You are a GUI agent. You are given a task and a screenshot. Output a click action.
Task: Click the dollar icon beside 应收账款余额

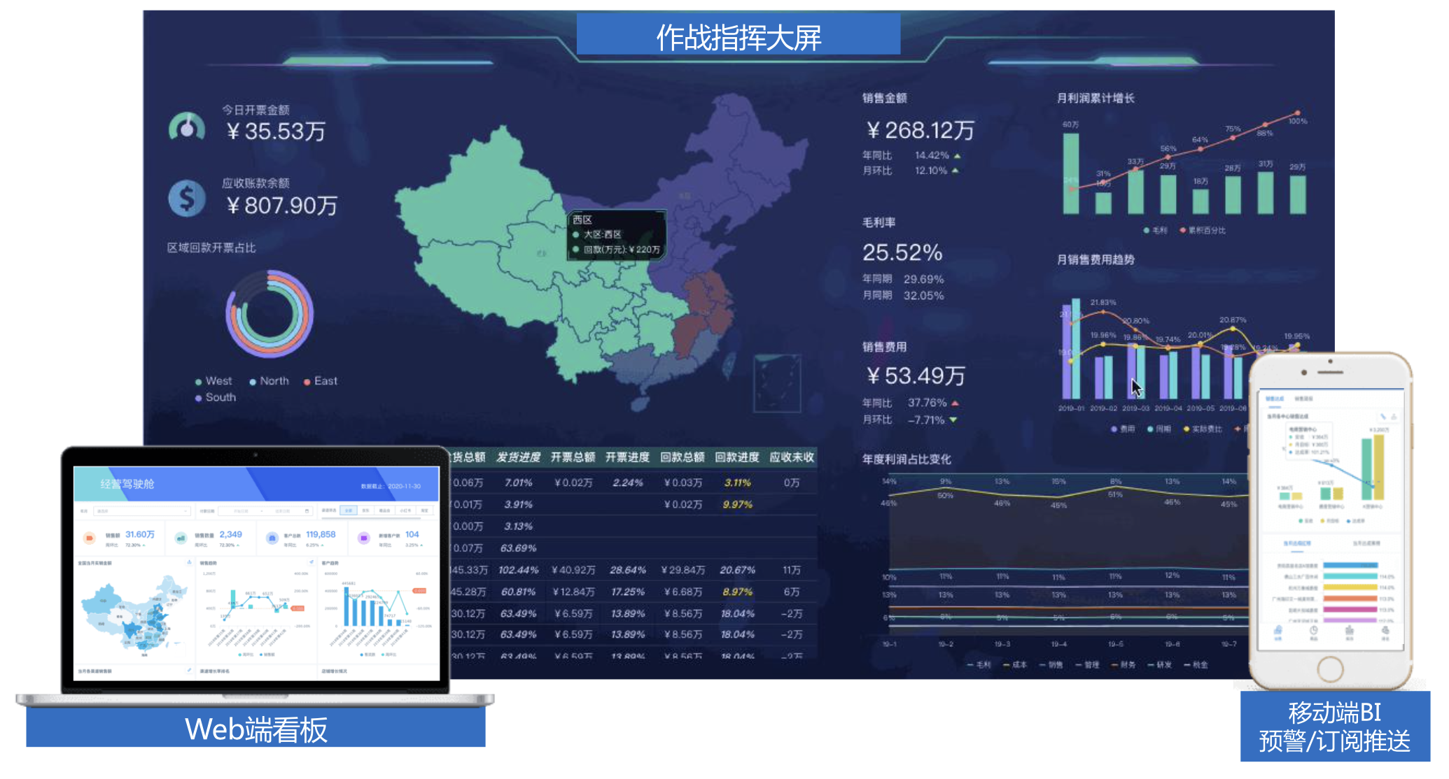pos(186,198)
